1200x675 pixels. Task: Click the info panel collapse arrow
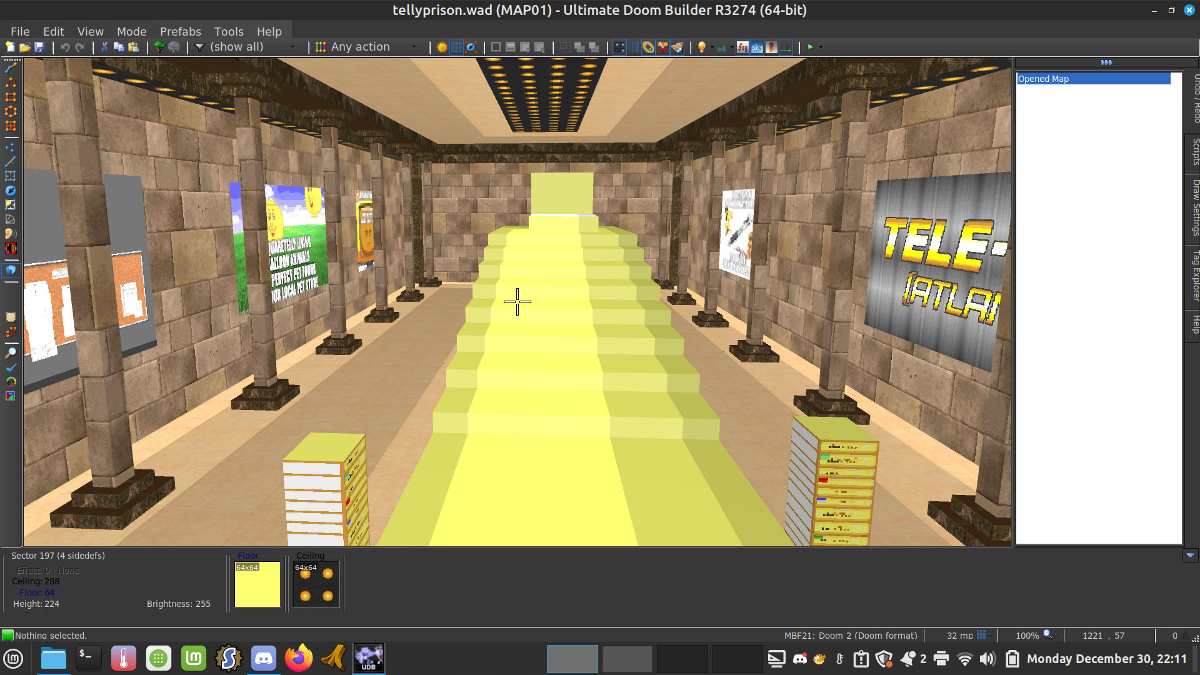click(x=1190, y=555)
